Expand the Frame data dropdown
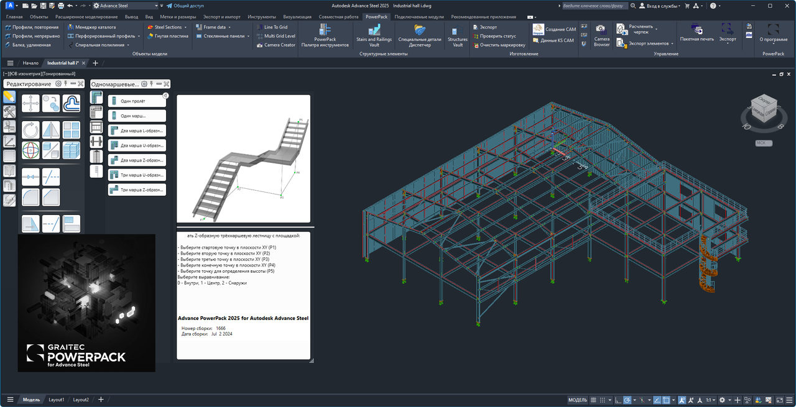This screenshot has width=796, height=407. pyautogui.click(x=229, y=27)
